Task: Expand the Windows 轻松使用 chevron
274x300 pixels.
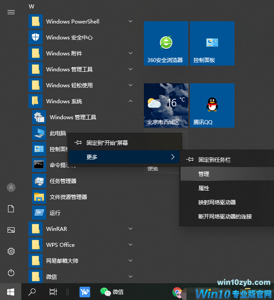Action: pyautogui.click(x=131, y=85)
